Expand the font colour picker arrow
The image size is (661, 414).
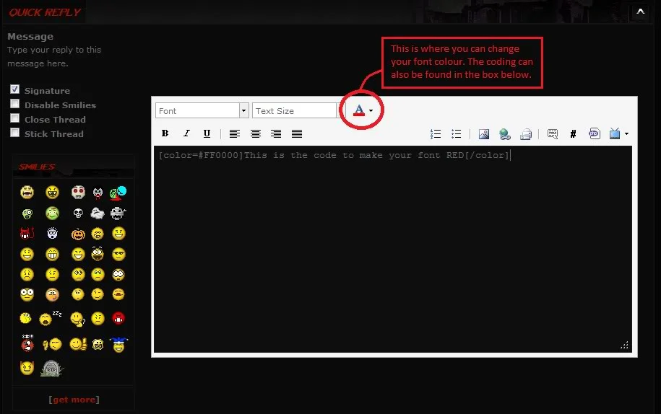coord(371,110)
